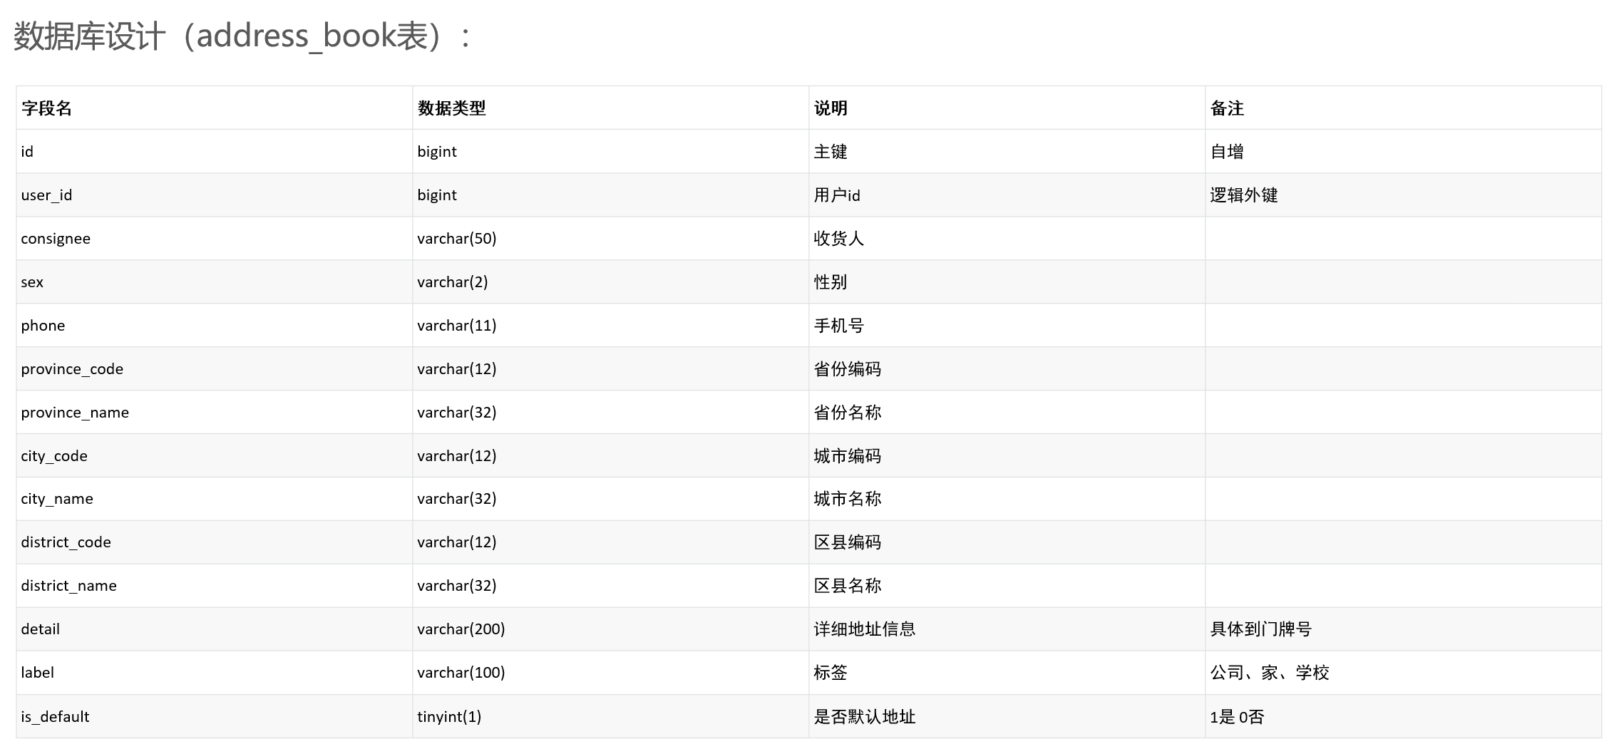Click the 备注 column header

click(x=1225, y=108)
